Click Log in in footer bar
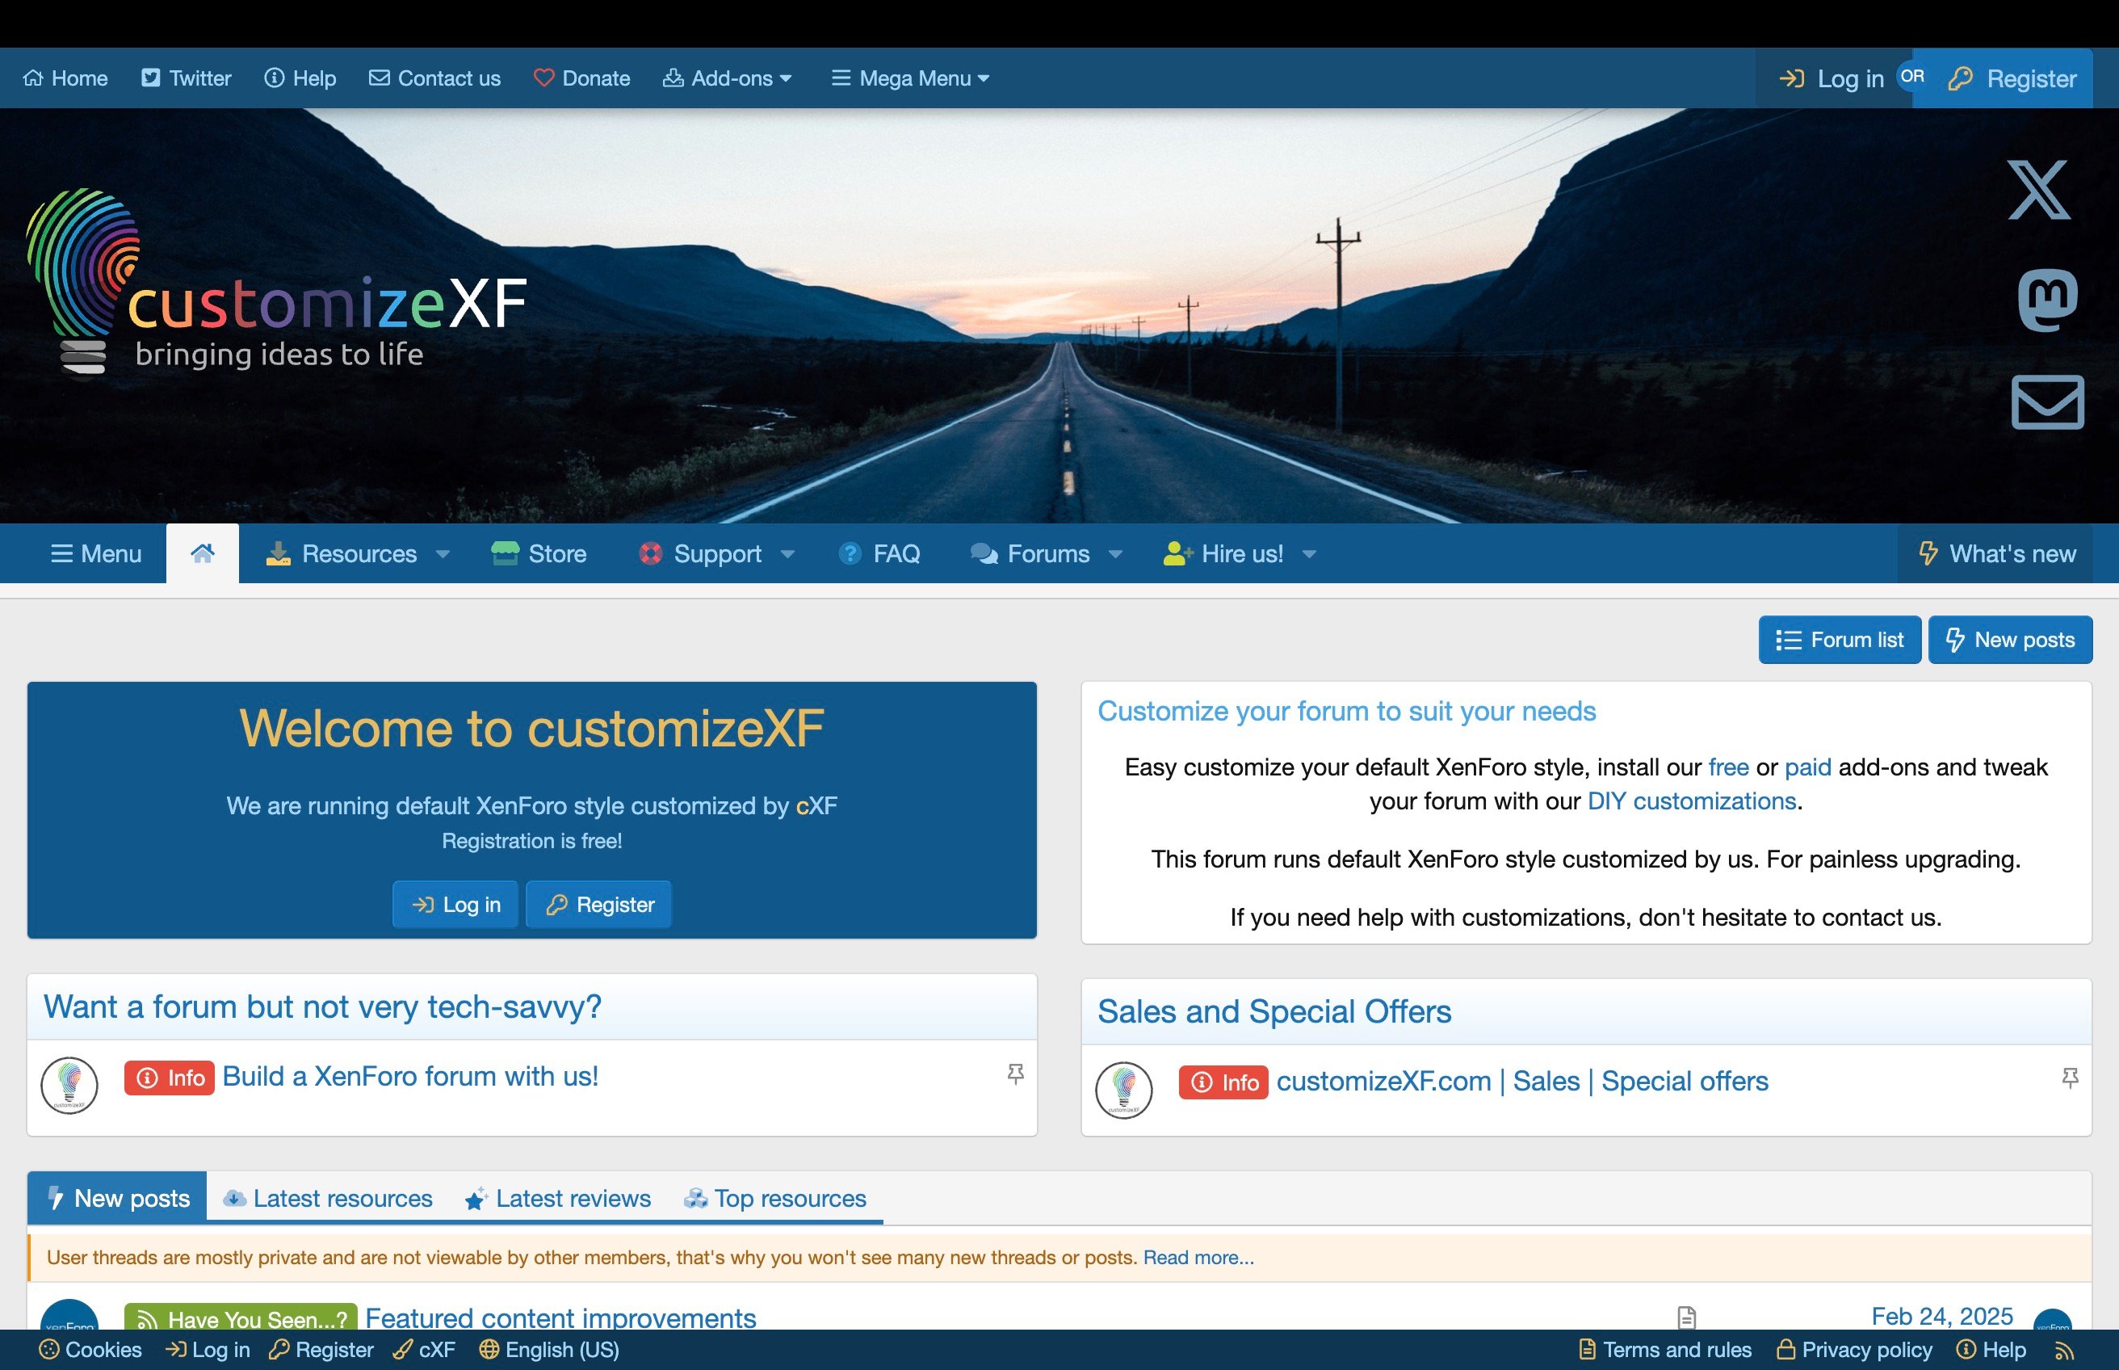The image size is (2119, 1370). 208,1351
